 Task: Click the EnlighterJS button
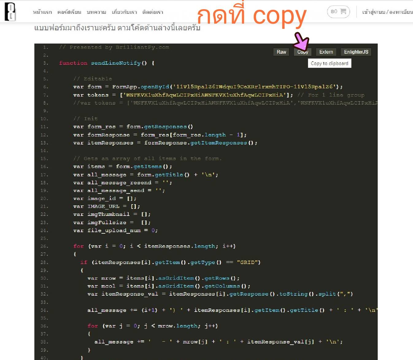click(x=356, y=52)
